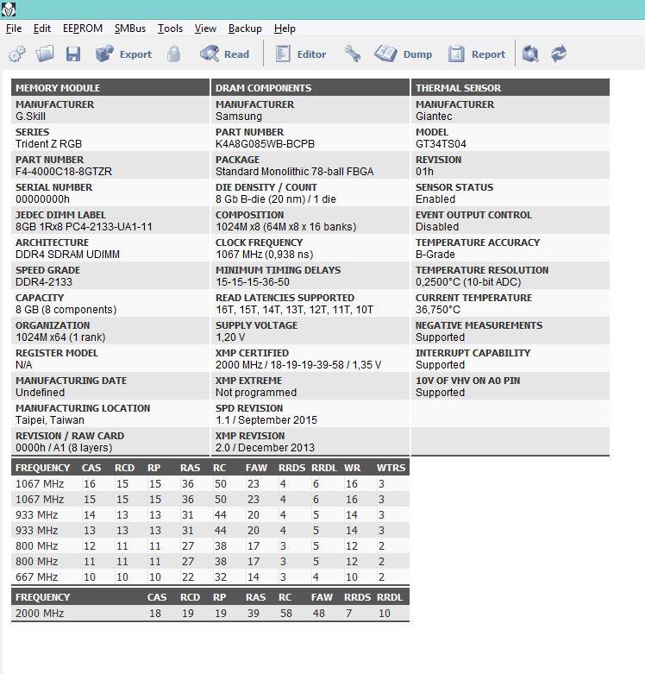
Task: Open the Edit menu
Action: (42, 28)
